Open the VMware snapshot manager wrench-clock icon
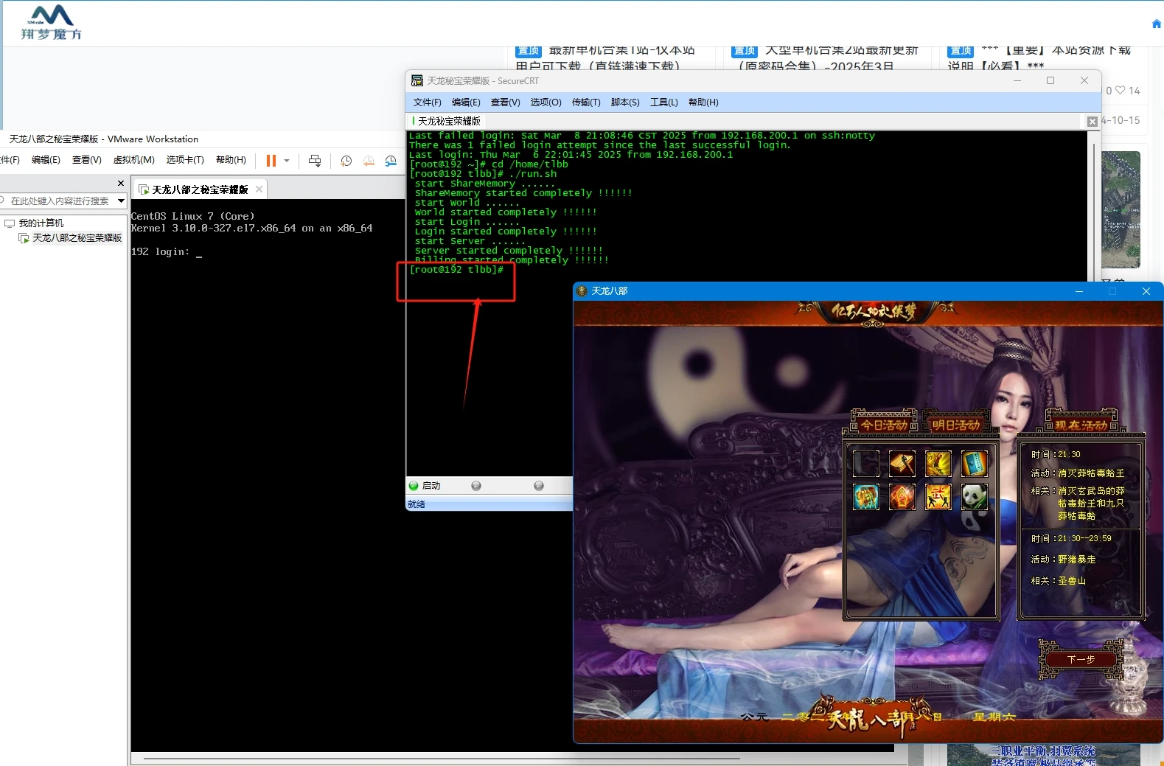The width and height of the screenshot is (1164, 766). point(391,161)
